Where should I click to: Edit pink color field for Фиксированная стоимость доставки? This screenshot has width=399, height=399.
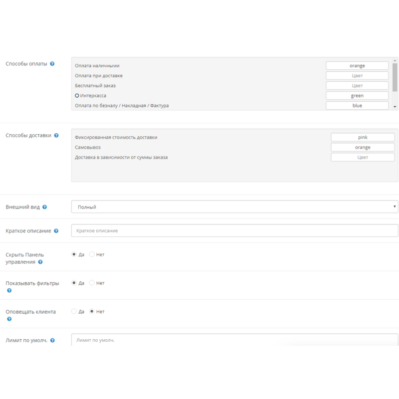click(x=363, y=137)
